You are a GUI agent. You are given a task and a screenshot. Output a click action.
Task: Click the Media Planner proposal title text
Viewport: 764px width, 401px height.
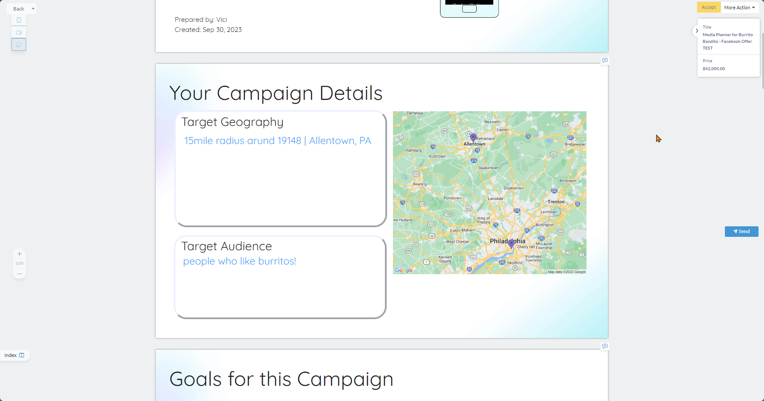point(728,41)
